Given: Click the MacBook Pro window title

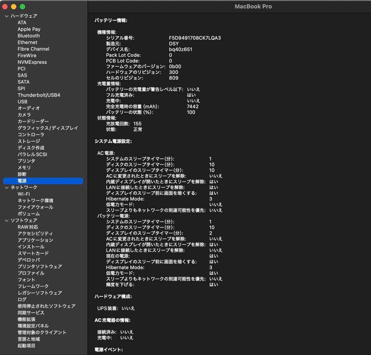Looking at the screenshot, I should [x=253, y=7].
